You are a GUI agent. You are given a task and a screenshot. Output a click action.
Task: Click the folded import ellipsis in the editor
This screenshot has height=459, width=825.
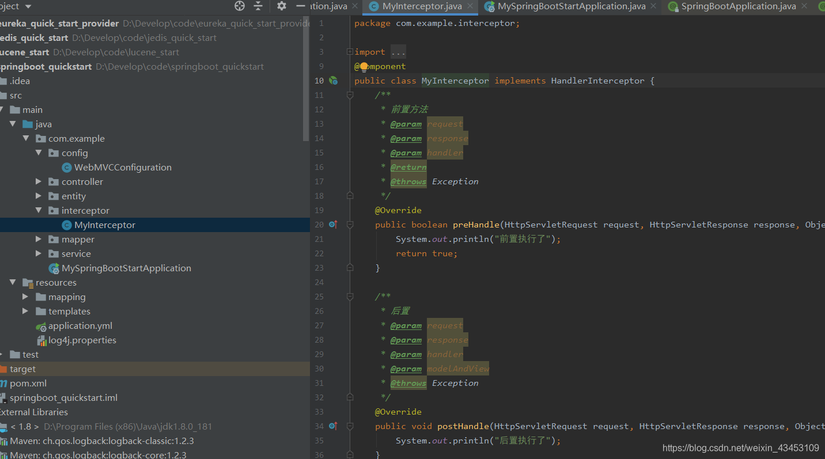pyautogui.click(x=398, y=52)
